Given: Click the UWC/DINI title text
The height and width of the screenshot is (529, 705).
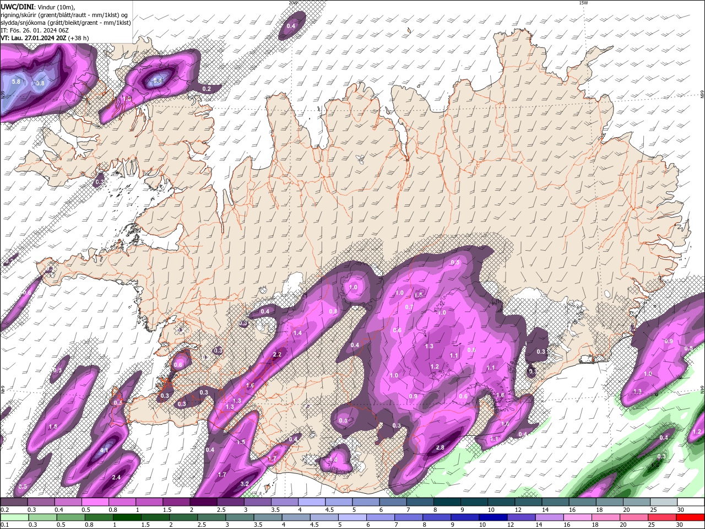Looking at the screenshot, I should [x=17, y=7].
